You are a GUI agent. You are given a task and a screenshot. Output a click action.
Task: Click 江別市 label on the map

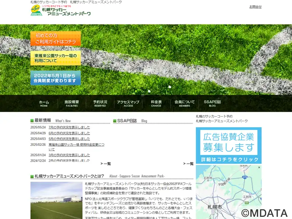click(x=247, y=197)
